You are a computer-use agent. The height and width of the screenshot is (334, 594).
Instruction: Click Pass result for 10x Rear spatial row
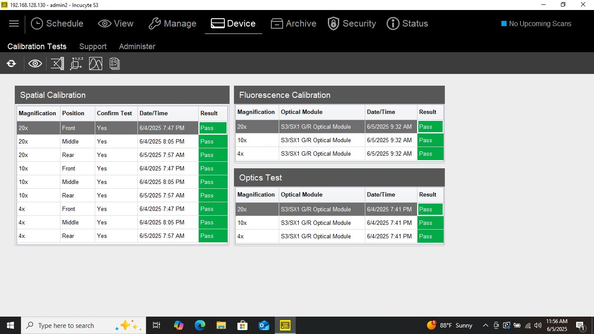[213, 195]
